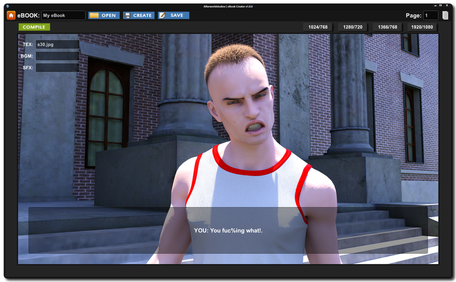Screen dimensions: 456x282
Task: Set resolution to 1024/768
Action: [x=318, y=27]
